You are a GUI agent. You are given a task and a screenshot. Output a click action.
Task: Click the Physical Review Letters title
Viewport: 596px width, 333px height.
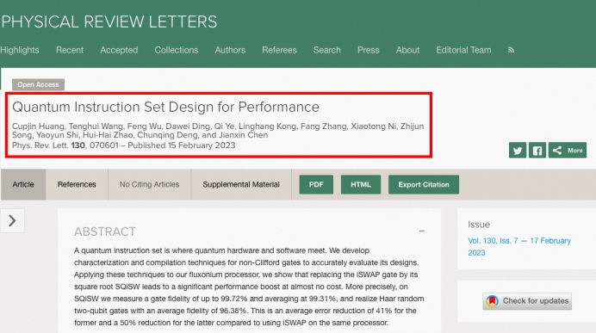[x=109, y=22]
